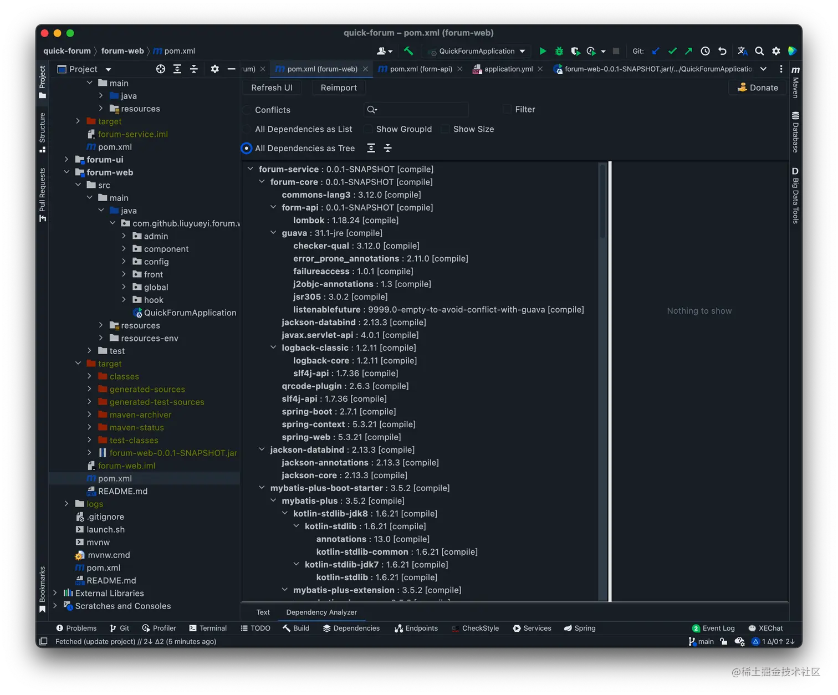The height and width of the screenshot is (695, 838).
Task: Rollback changes with the undo icon
Action: click(722, 51)
